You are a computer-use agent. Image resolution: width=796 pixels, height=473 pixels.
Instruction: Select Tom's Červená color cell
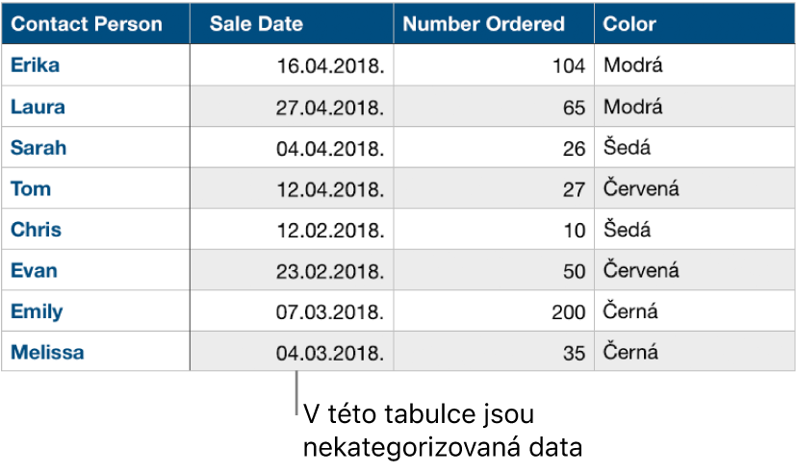coord(694,188)
